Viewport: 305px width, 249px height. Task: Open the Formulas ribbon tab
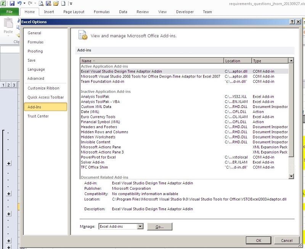tap(101, 12)
